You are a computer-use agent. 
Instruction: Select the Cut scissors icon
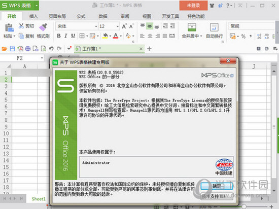tap(21, 26)
